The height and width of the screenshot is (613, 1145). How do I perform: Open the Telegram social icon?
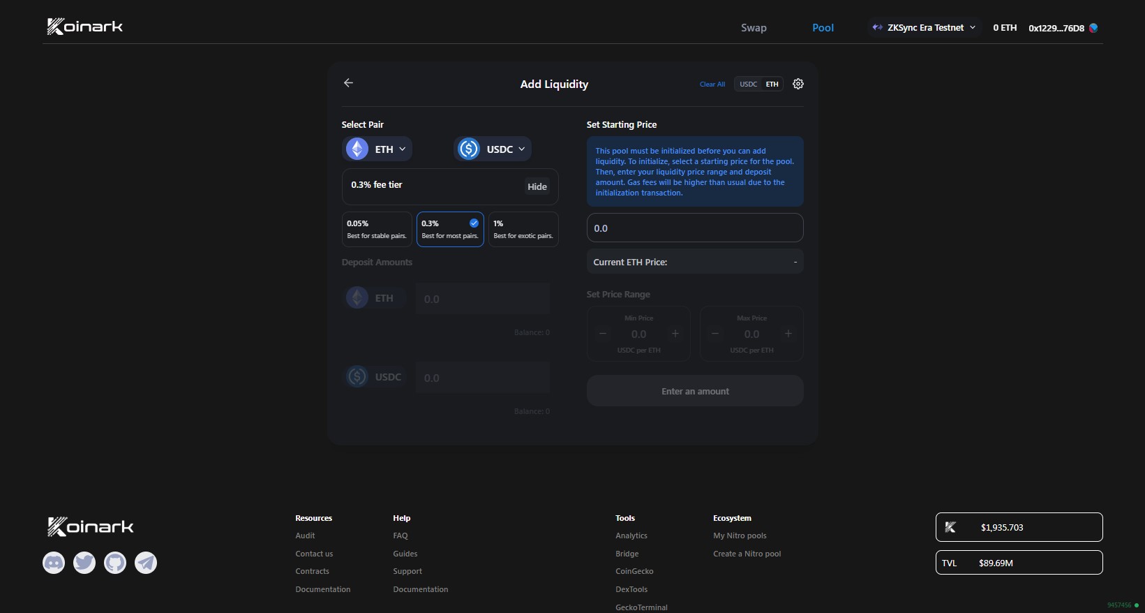coord(146,563)
